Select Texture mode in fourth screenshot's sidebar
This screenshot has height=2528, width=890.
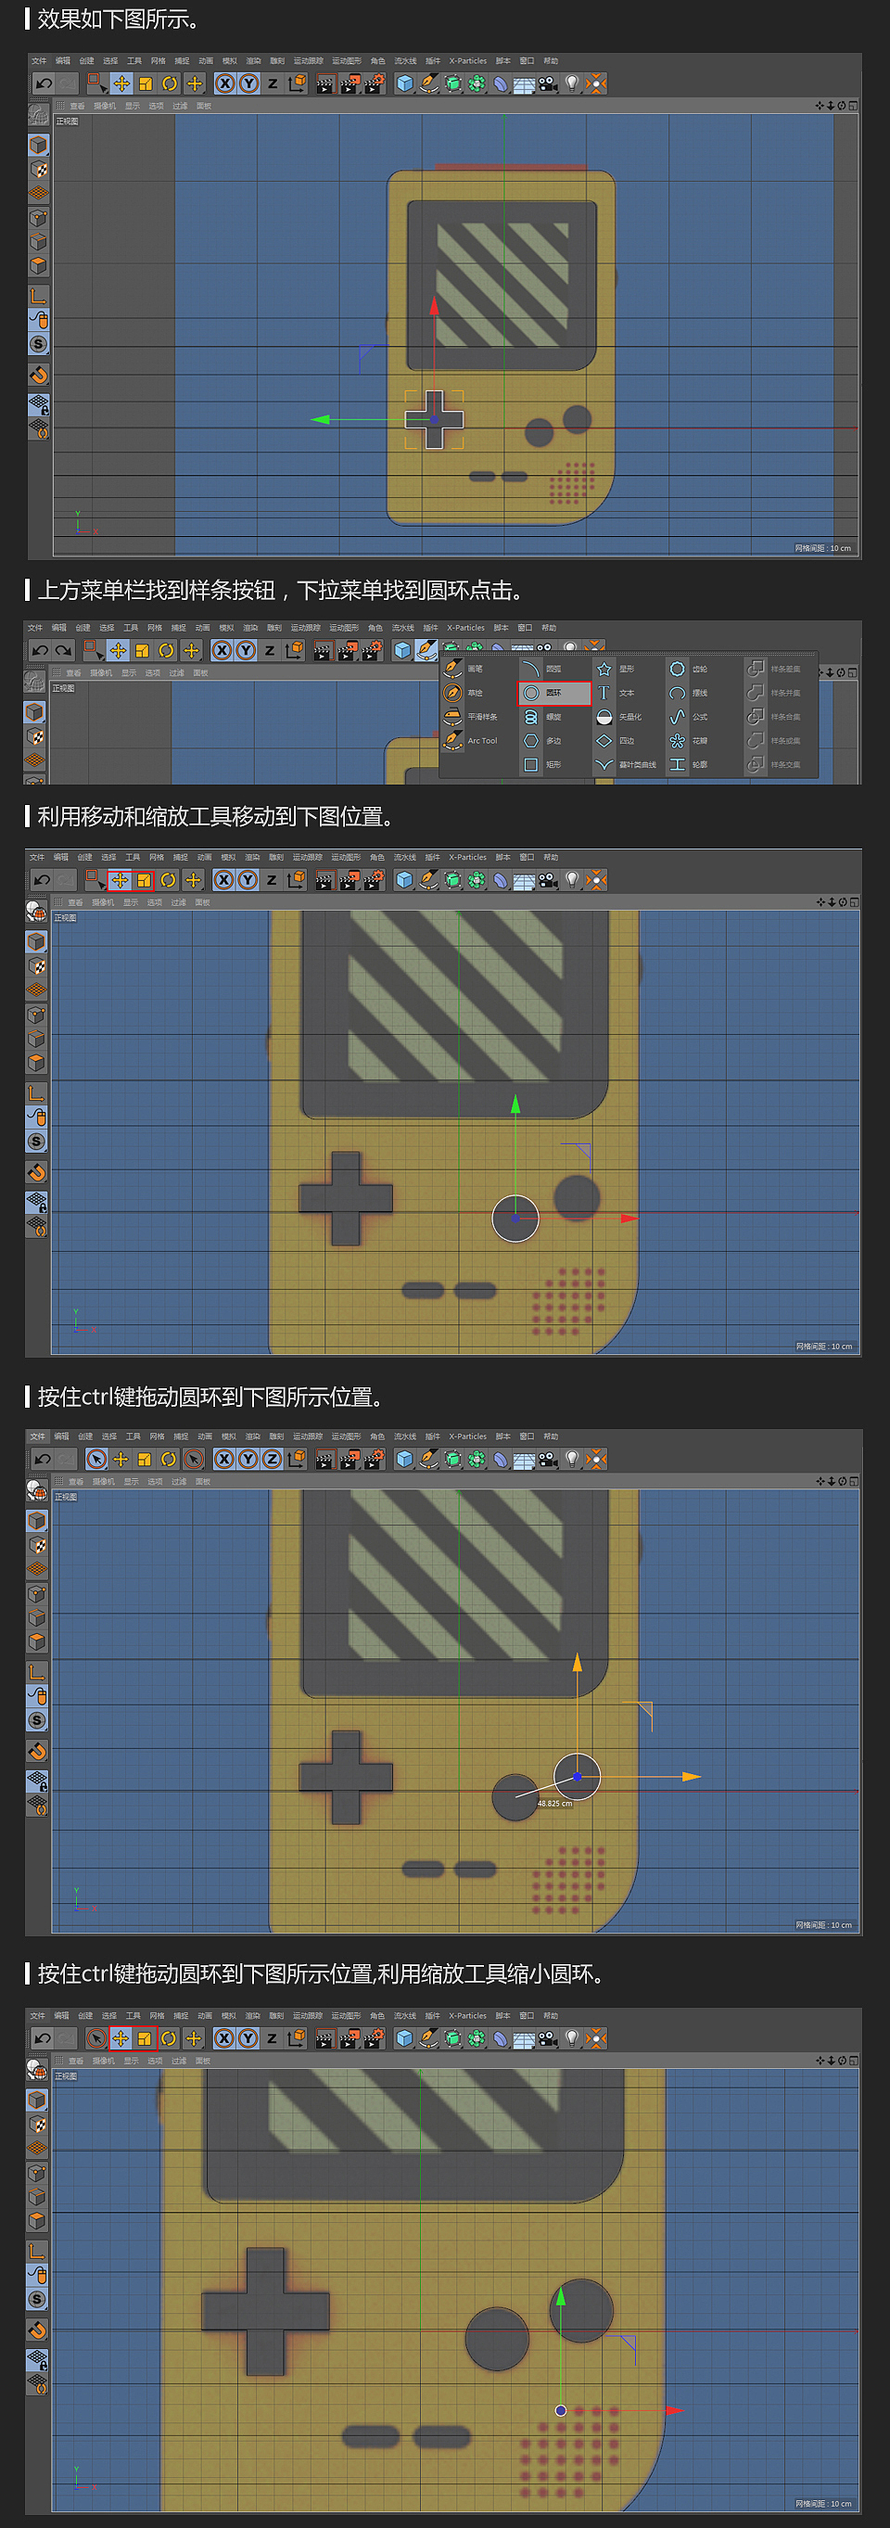(36, 1545)
